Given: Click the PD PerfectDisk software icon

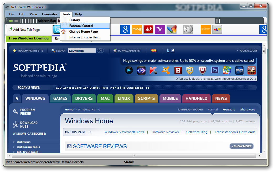Looking at the screenshot, I should 239,70.
